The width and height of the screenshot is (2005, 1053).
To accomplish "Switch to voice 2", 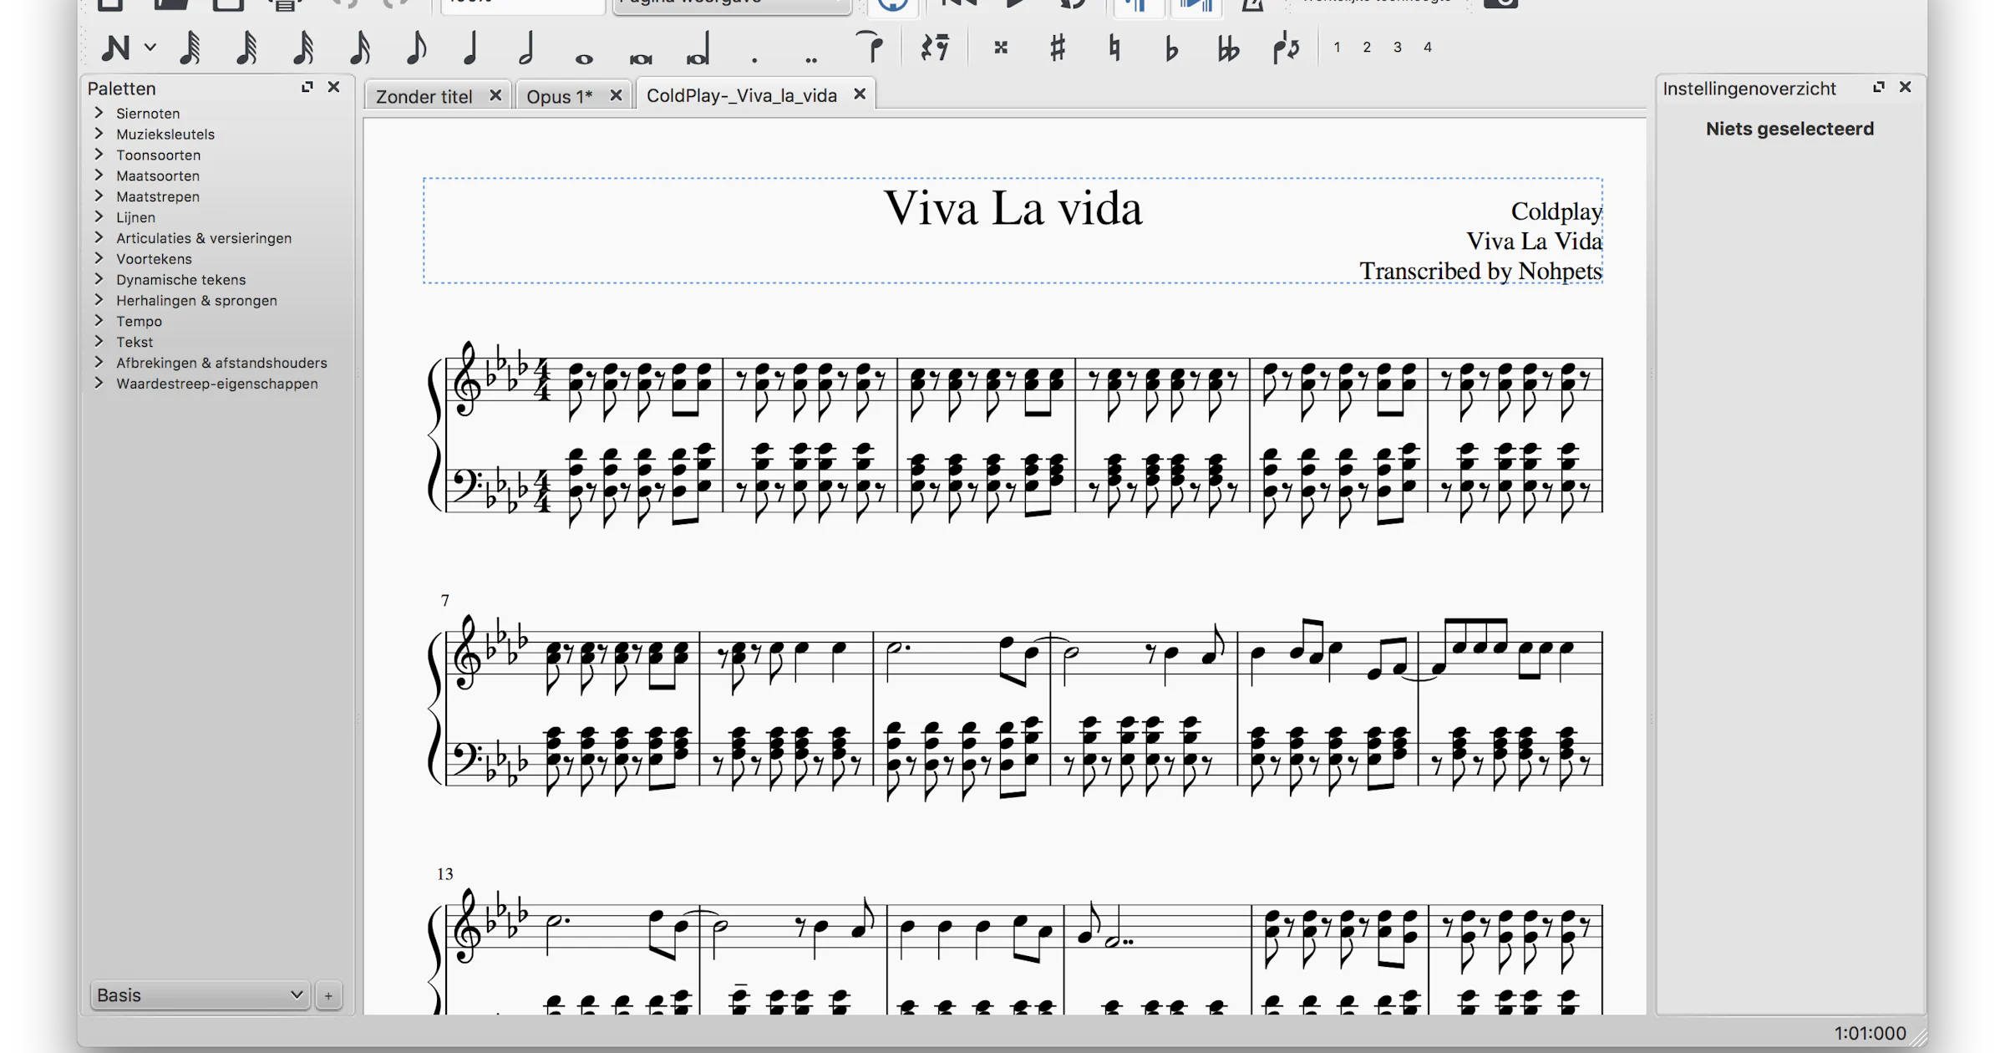I will 1367,48.
